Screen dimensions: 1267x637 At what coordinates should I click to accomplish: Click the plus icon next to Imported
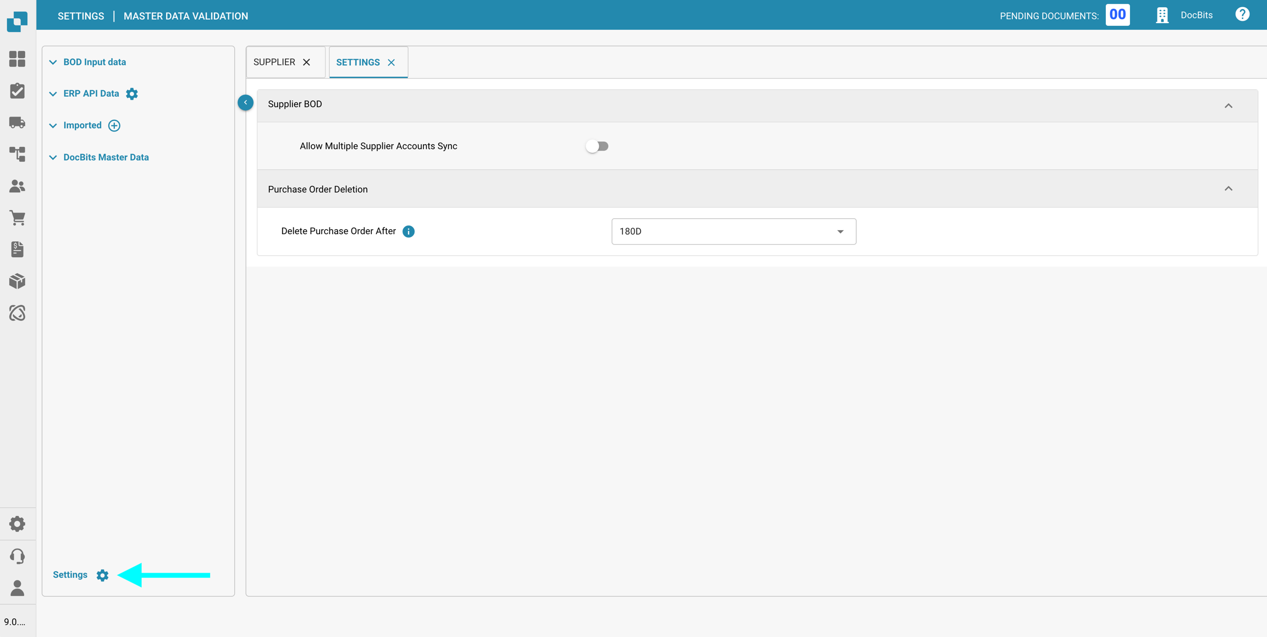(x=114, y=125)
